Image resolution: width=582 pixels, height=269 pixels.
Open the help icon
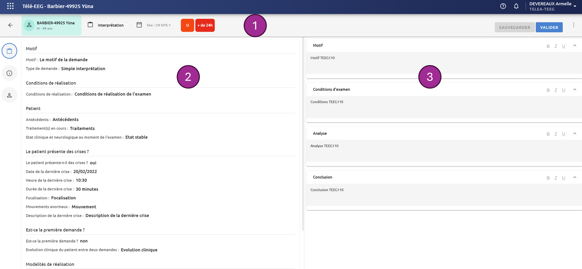[503, 6]
